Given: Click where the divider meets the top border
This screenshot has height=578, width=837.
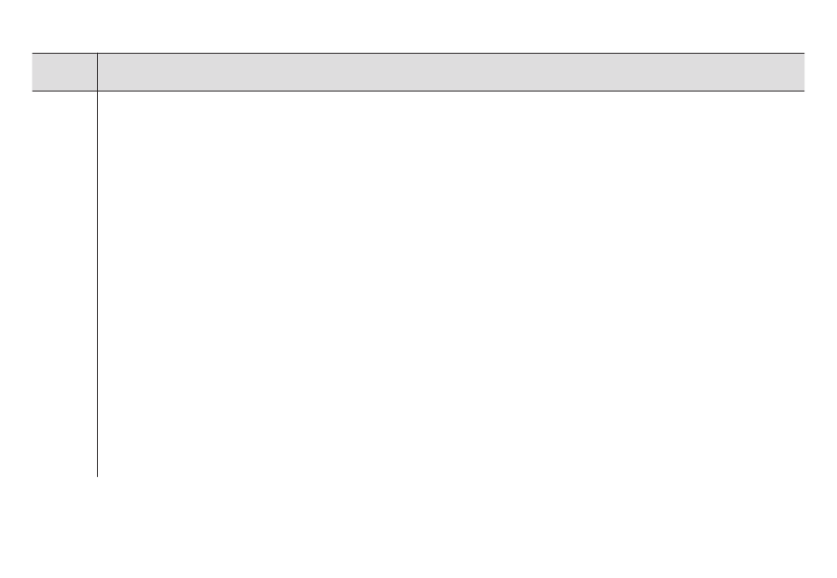Looking at the screenshot, I should [97, 54].
